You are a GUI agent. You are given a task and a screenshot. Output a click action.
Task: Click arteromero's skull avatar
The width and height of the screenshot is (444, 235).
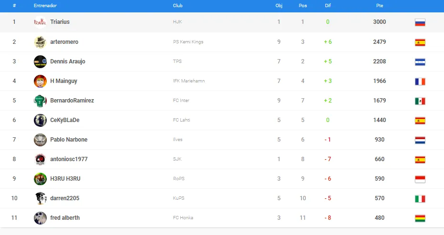(x=40, y=42)
